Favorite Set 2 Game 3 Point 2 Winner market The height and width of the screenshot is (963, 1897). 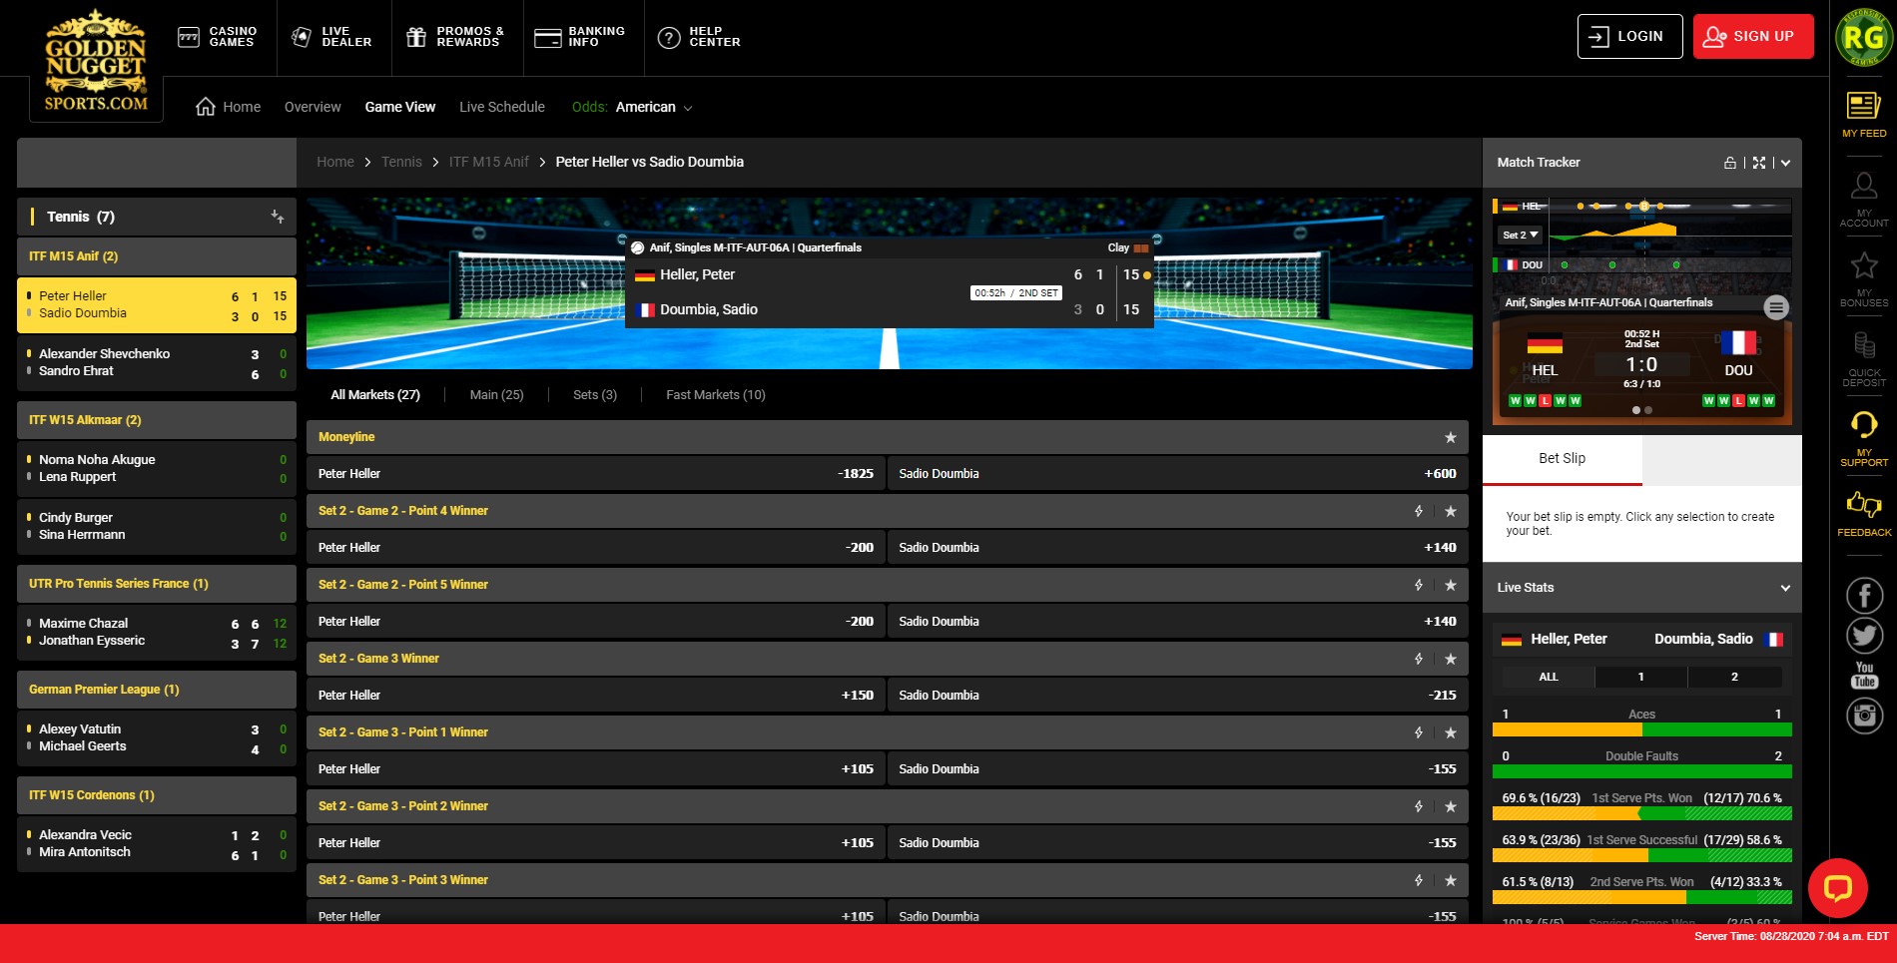point(1450,806)
